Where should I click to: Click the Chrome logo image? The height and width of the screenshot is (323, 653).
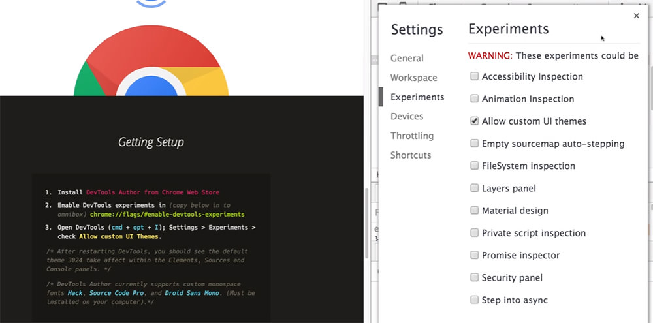[x=151, y=60]
